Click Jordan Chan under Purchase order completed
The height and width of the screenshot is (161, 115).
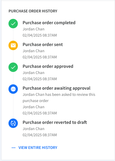[x=34, y=29]
